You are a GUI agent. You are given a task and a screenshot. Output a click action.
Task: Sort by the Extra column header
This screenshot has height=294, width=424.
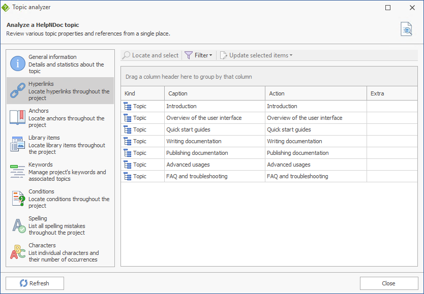392,93
